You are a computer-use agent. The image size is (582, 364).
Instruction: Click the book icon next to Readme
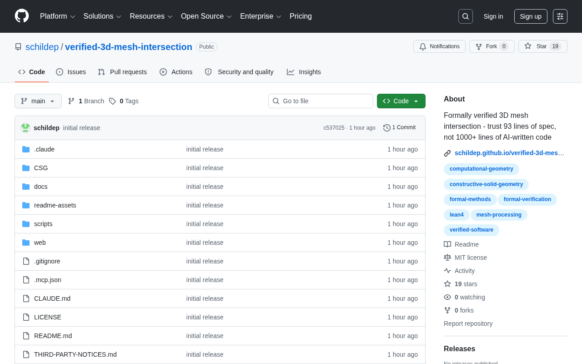tap(447, 244)
